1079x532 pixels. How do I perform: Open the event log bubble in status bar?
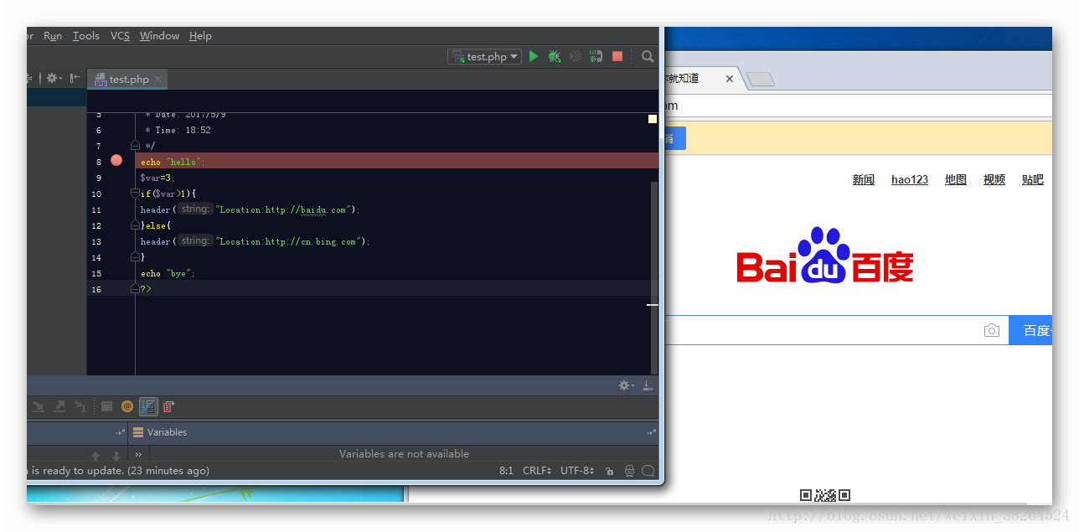(x=648, y=472)
